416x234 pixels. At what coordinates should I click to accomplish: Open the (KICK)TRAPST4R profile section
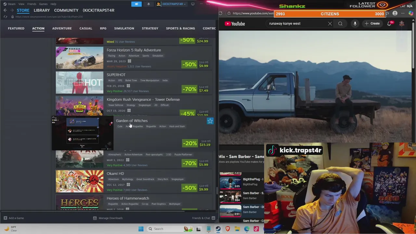(98, 10)
